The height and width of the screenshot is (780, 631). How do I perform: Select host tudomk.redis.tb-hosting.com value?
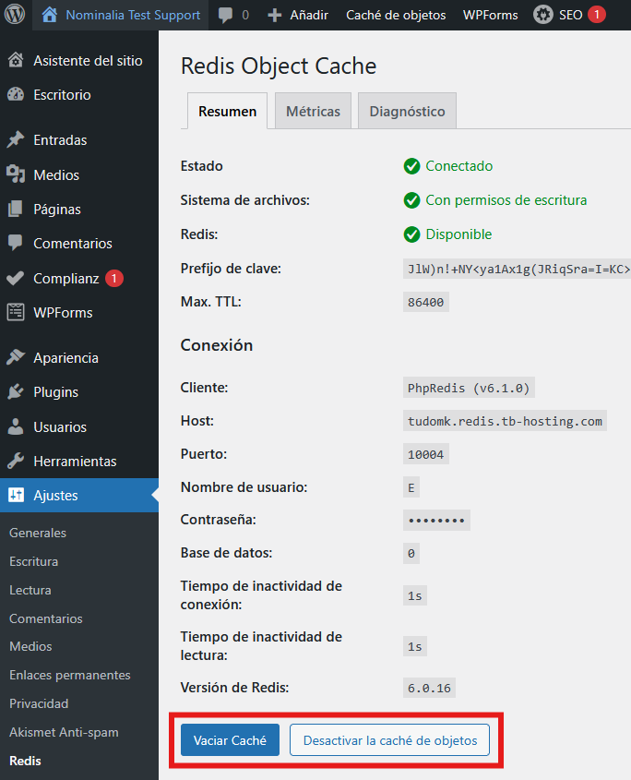[505, 421]
